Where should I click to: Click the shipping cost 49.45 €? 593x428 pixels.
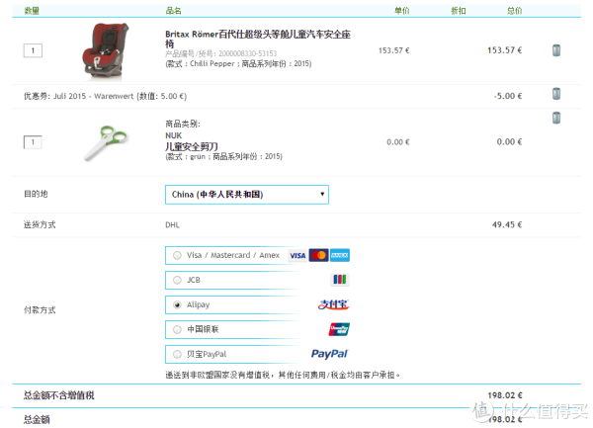pos(507,224)
